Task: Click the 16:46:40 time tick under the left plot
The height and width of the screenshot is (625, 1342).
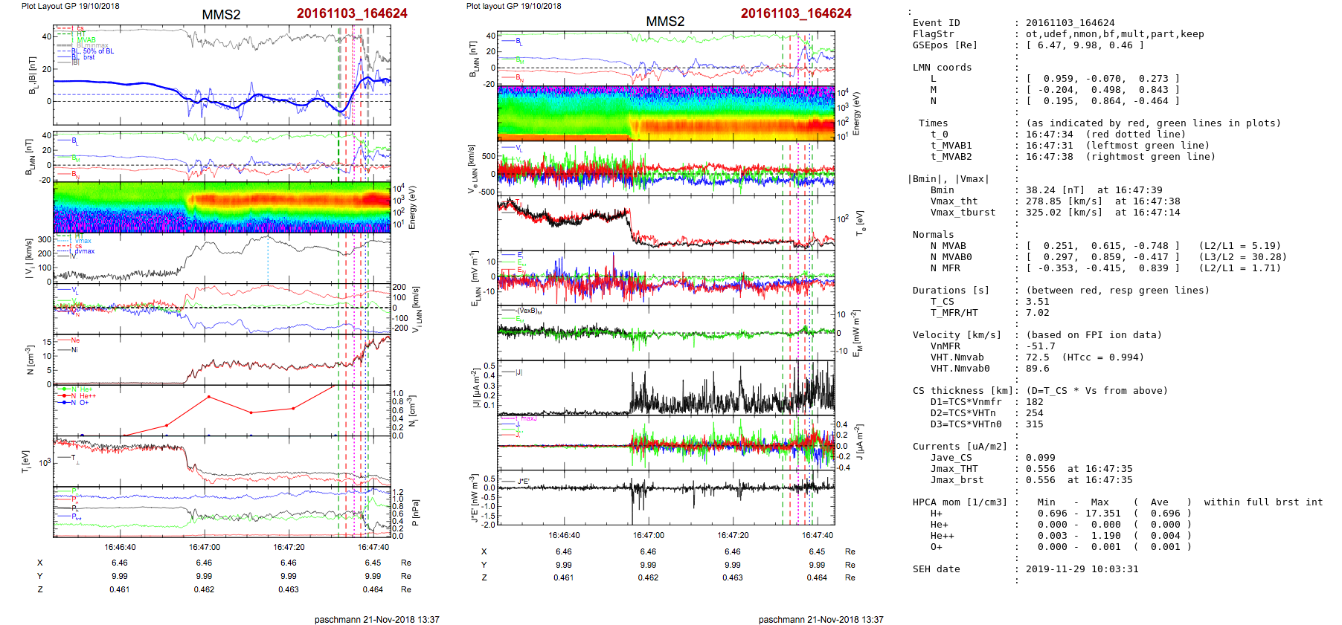Action: click(120, 548)
